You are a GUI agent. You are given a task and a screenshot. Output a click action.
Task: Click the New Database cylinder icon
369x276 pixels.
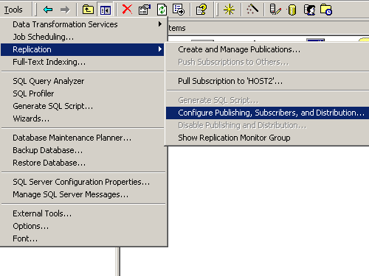(292, 10)
